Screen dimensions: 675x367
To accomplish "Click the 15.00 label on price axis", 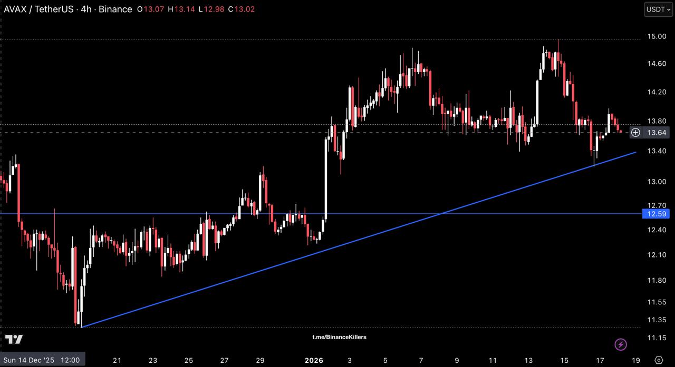I will click(656, 36).
